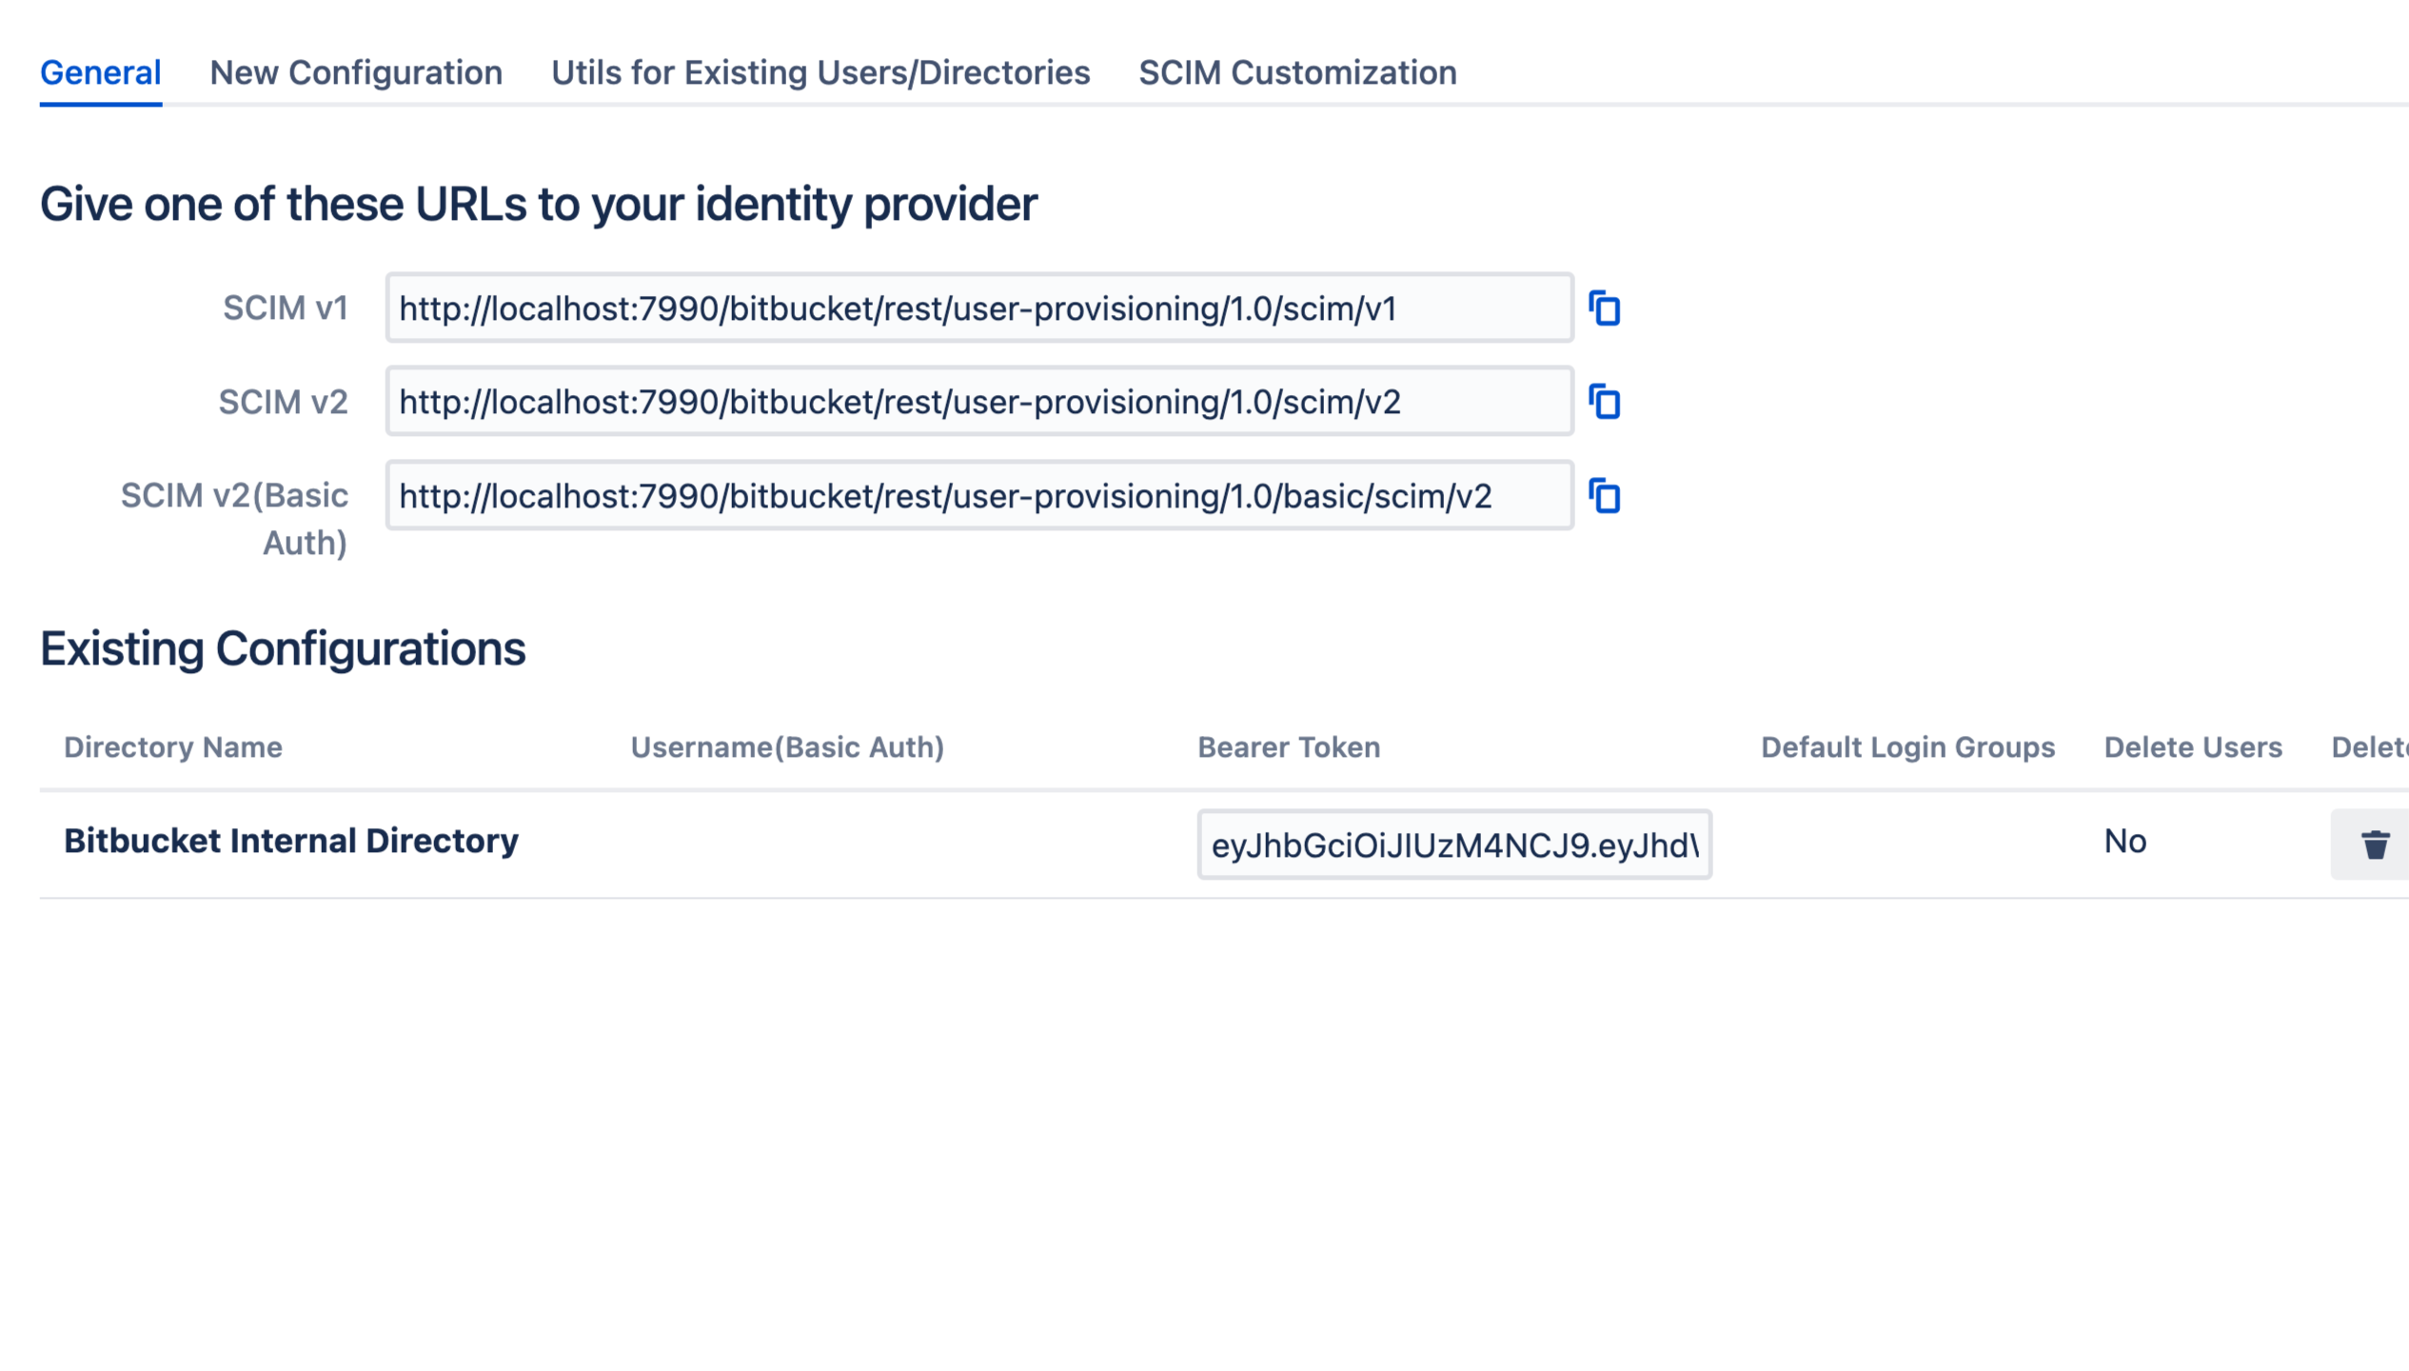Image resolution: width=2409 pixels, height=1371 pixels.
Task: Click the Directory Name column header
Action: [x=172, y=747]
